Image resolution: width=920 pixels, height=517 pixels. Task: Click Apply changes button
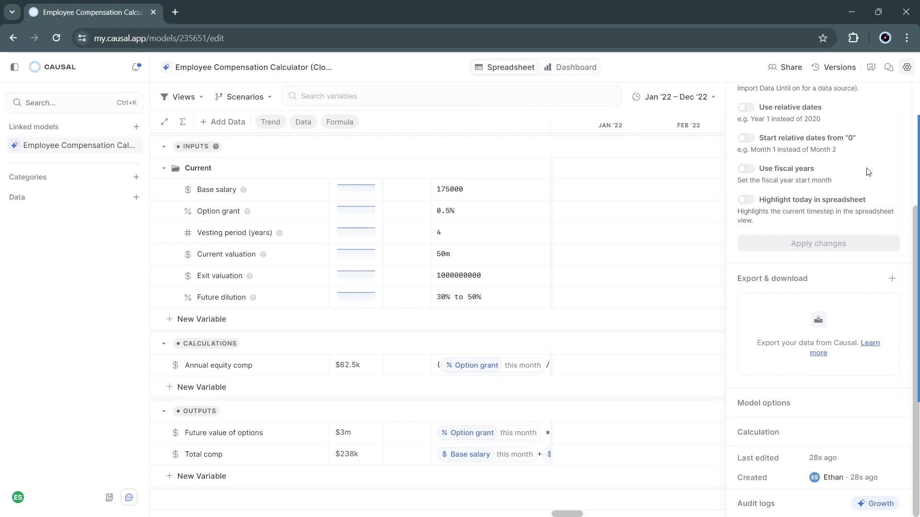(x=818, y=243)
